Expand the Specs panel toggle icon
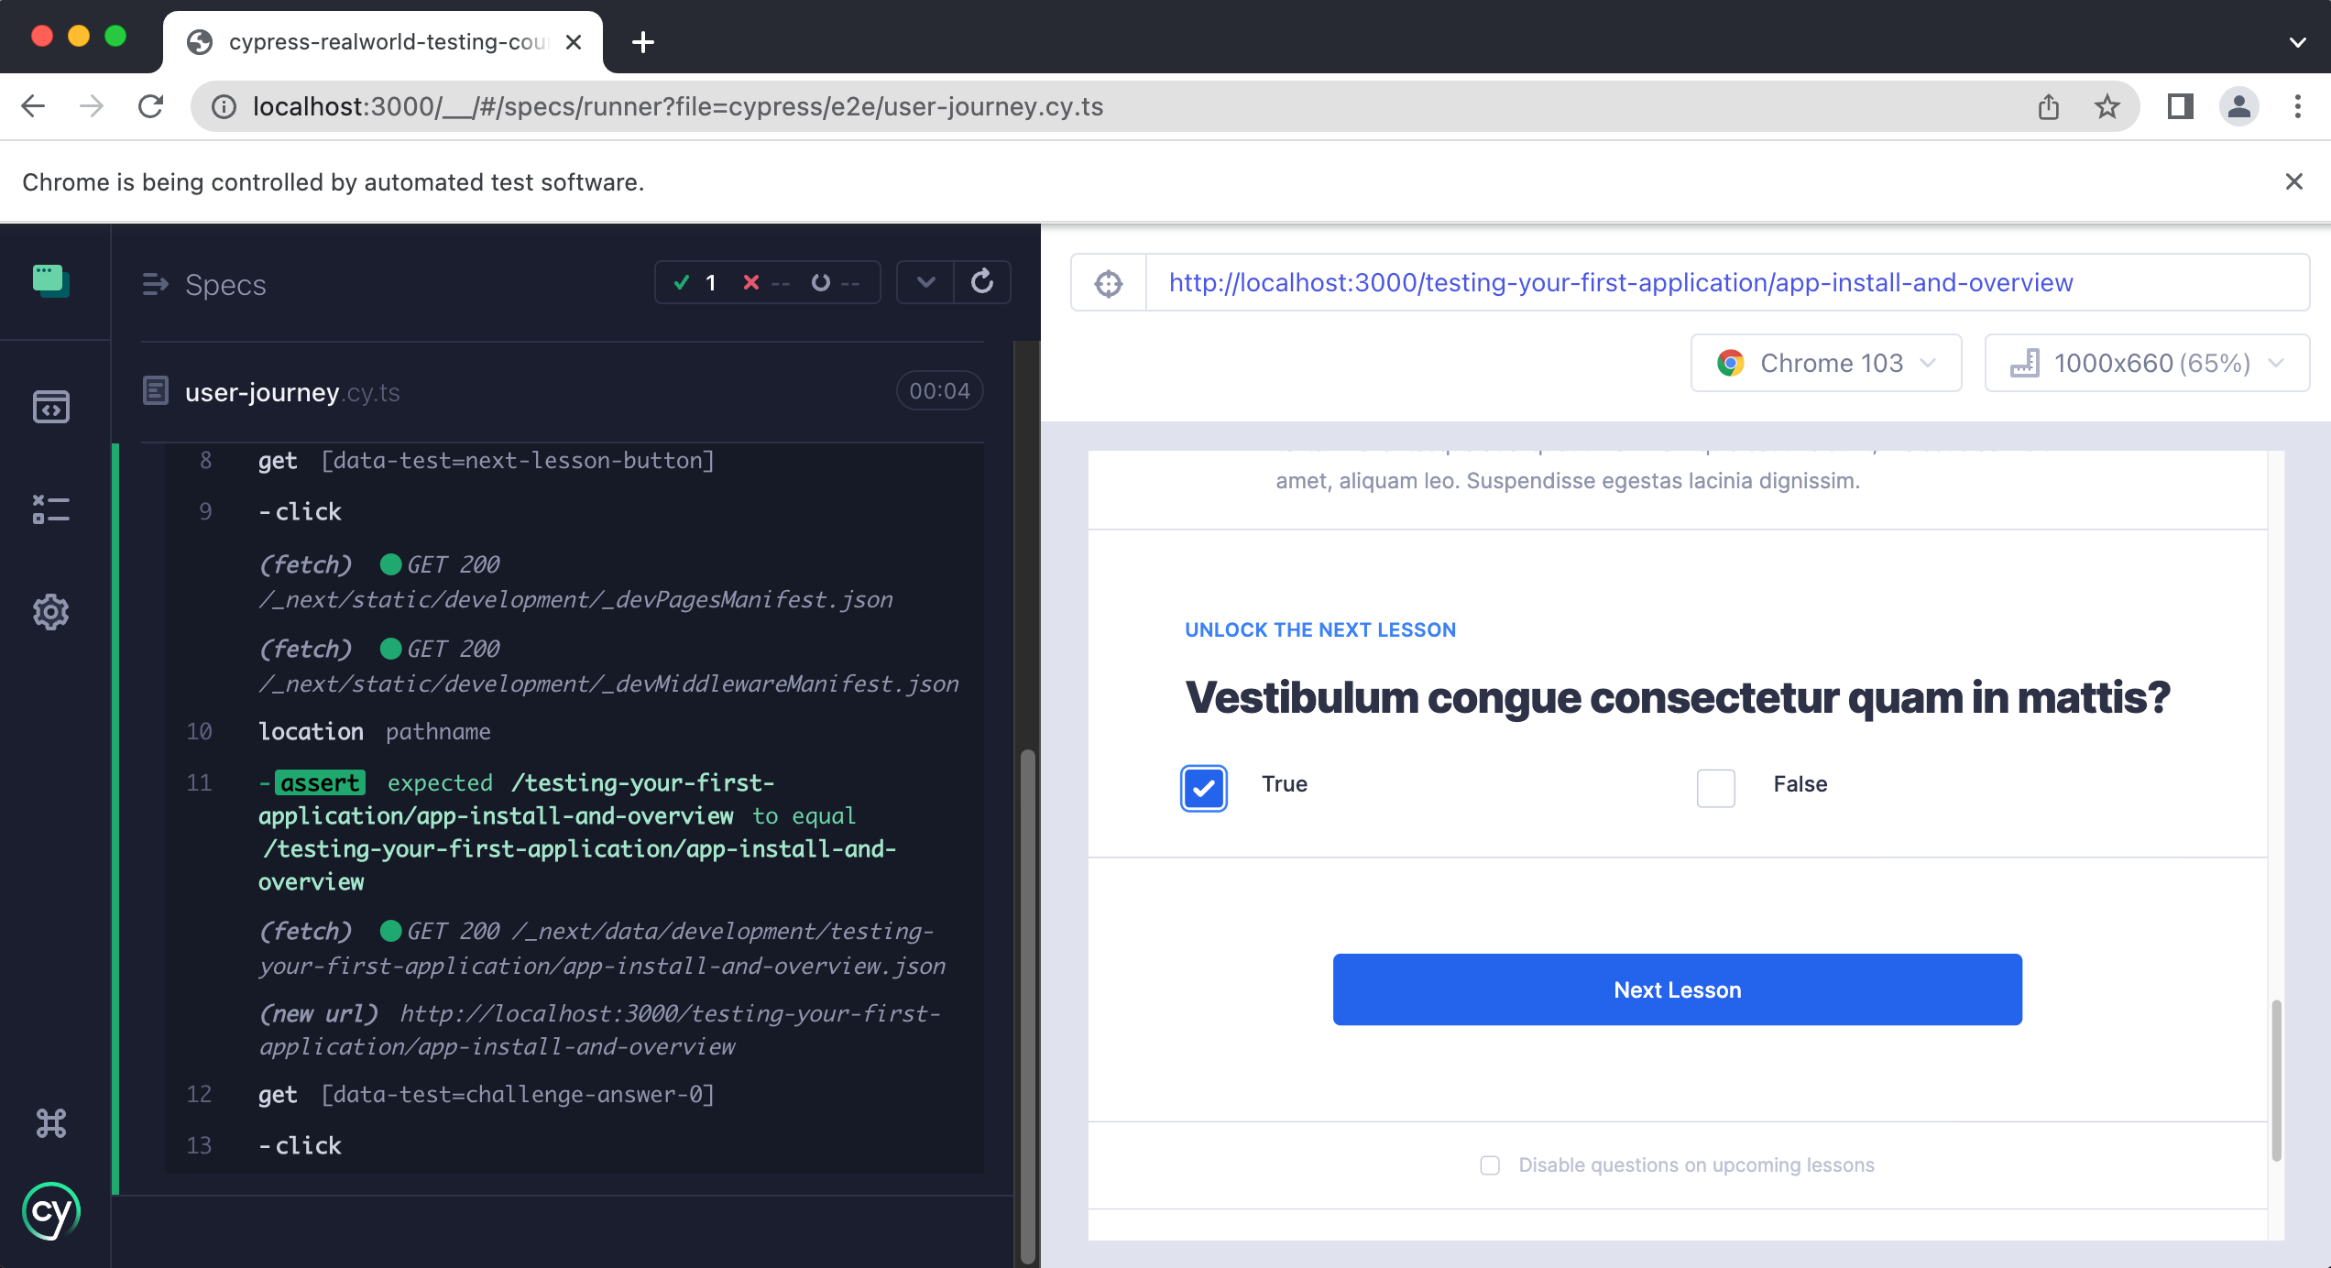Viewport: 2331px width, 1268px height. pos(155,285)
